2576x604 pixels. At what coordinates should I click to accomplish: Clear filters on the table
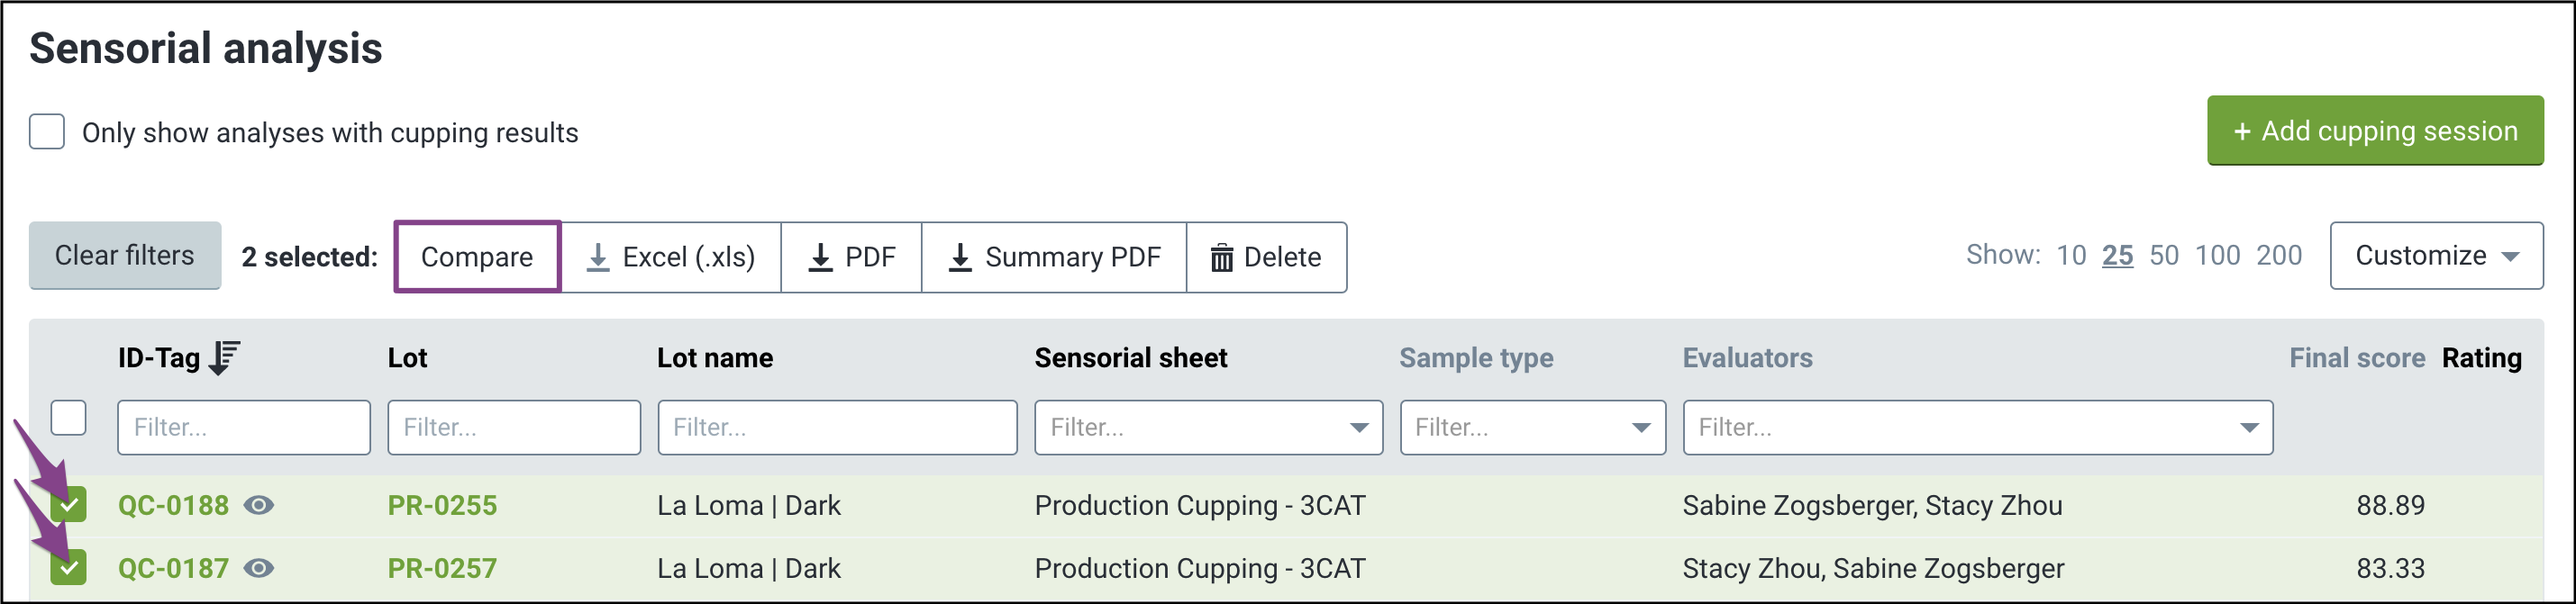125,256
